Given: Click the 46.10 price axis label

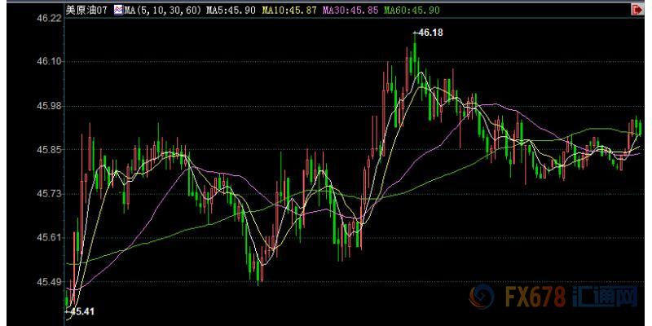Looking at the screenshot, I should [28, 61].
